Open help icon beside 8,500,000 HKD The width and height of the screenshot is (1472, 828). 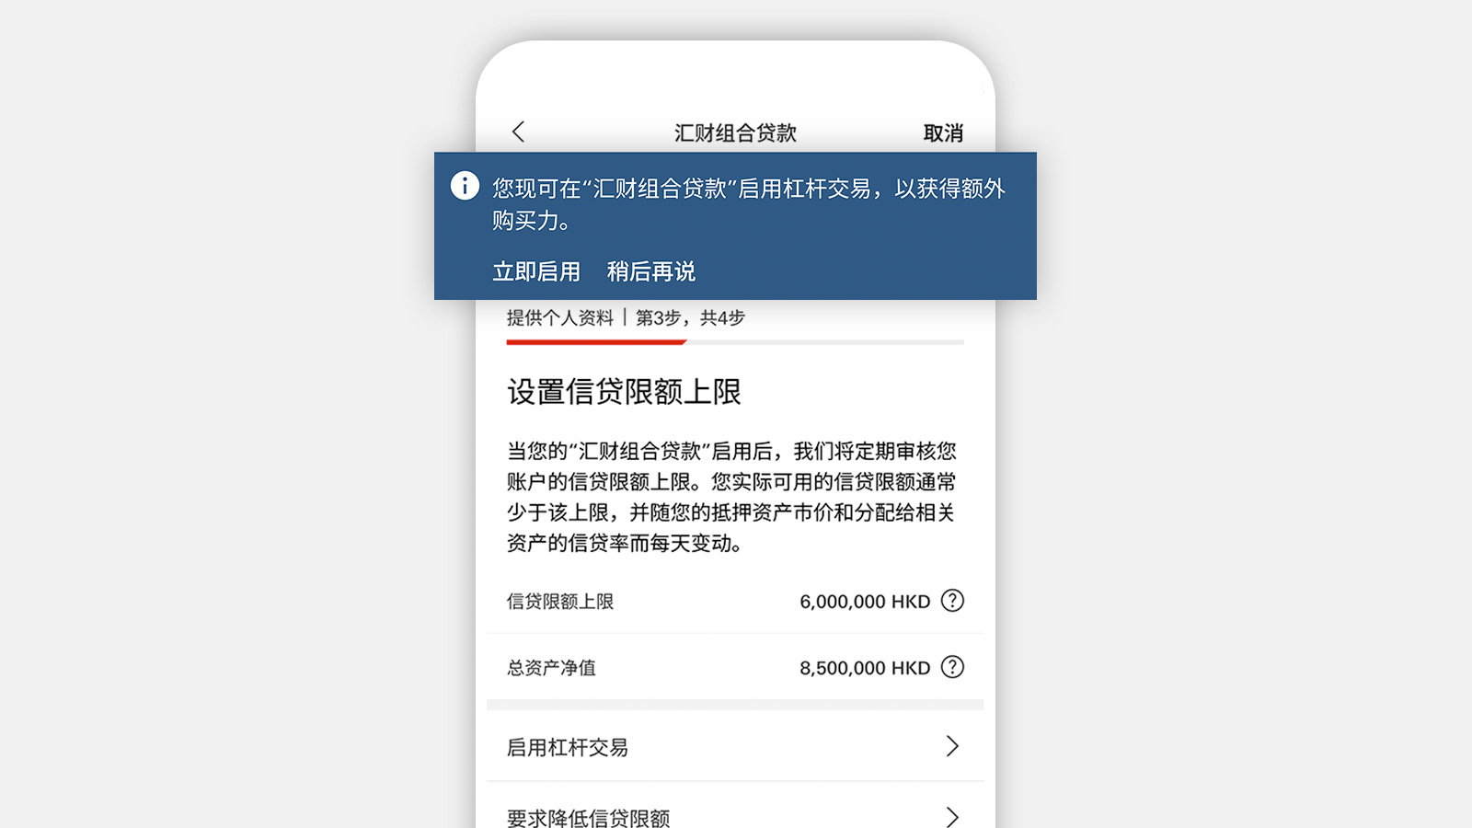[952, 667]
